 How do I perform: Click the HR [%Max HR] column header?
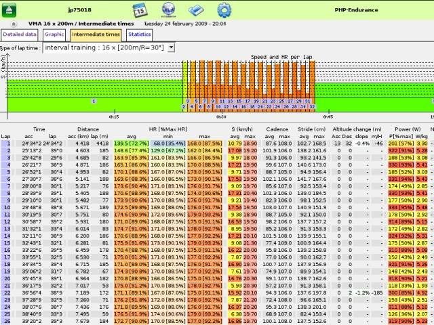166,129
